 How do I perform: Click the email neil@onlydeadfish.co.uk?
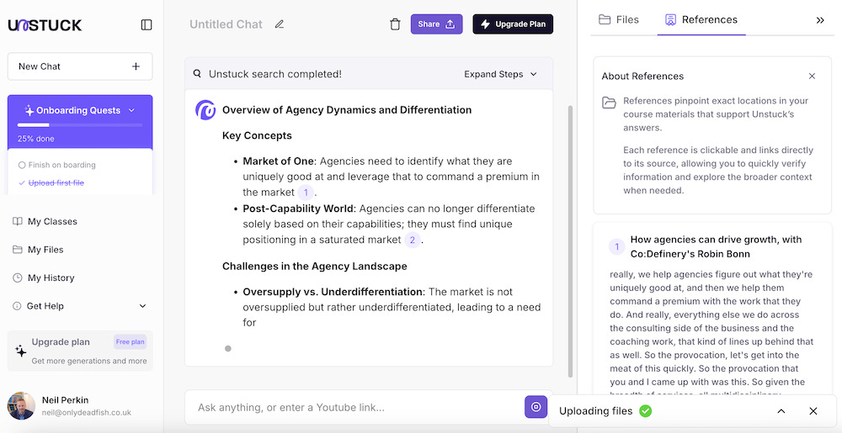click(87, 413)
